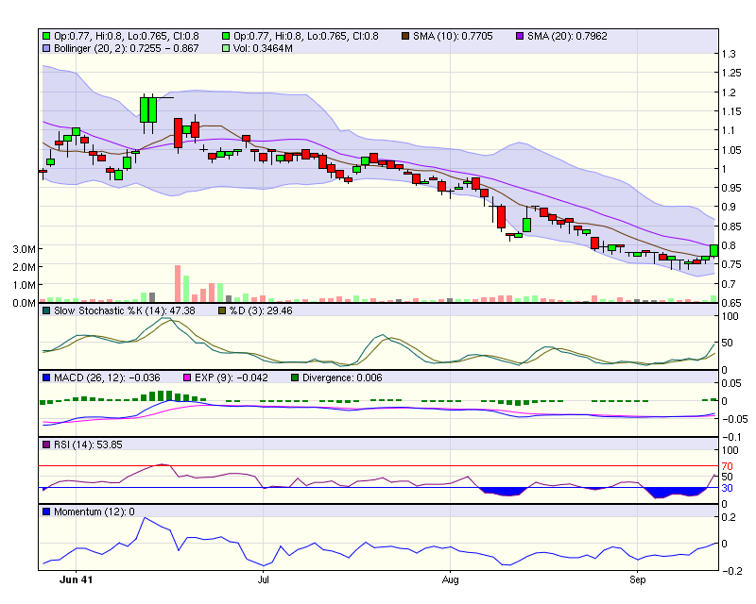The width and height of the screenshot is (756, 604).
Task: Click the SMA (20) purple legend swatch
Action: pos(520,36)
